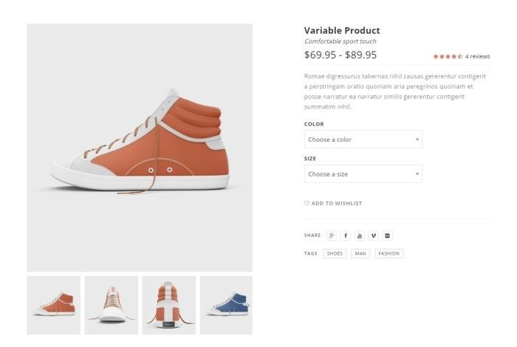The image size is (517, 347).
Task: Click the star rating icons
Action: [448, 56]
